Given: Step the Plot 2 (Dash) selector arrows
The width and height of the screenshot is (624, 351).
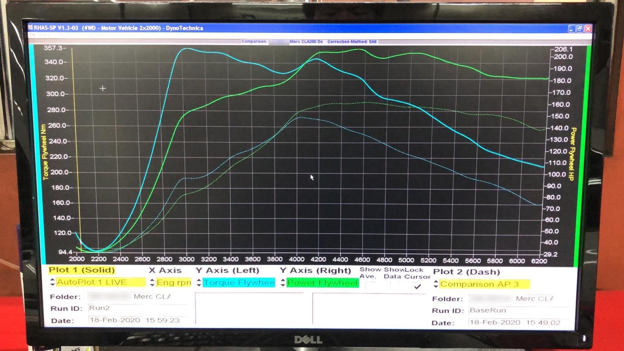Looking at the screenshot, I should click(x=436, y=284).
